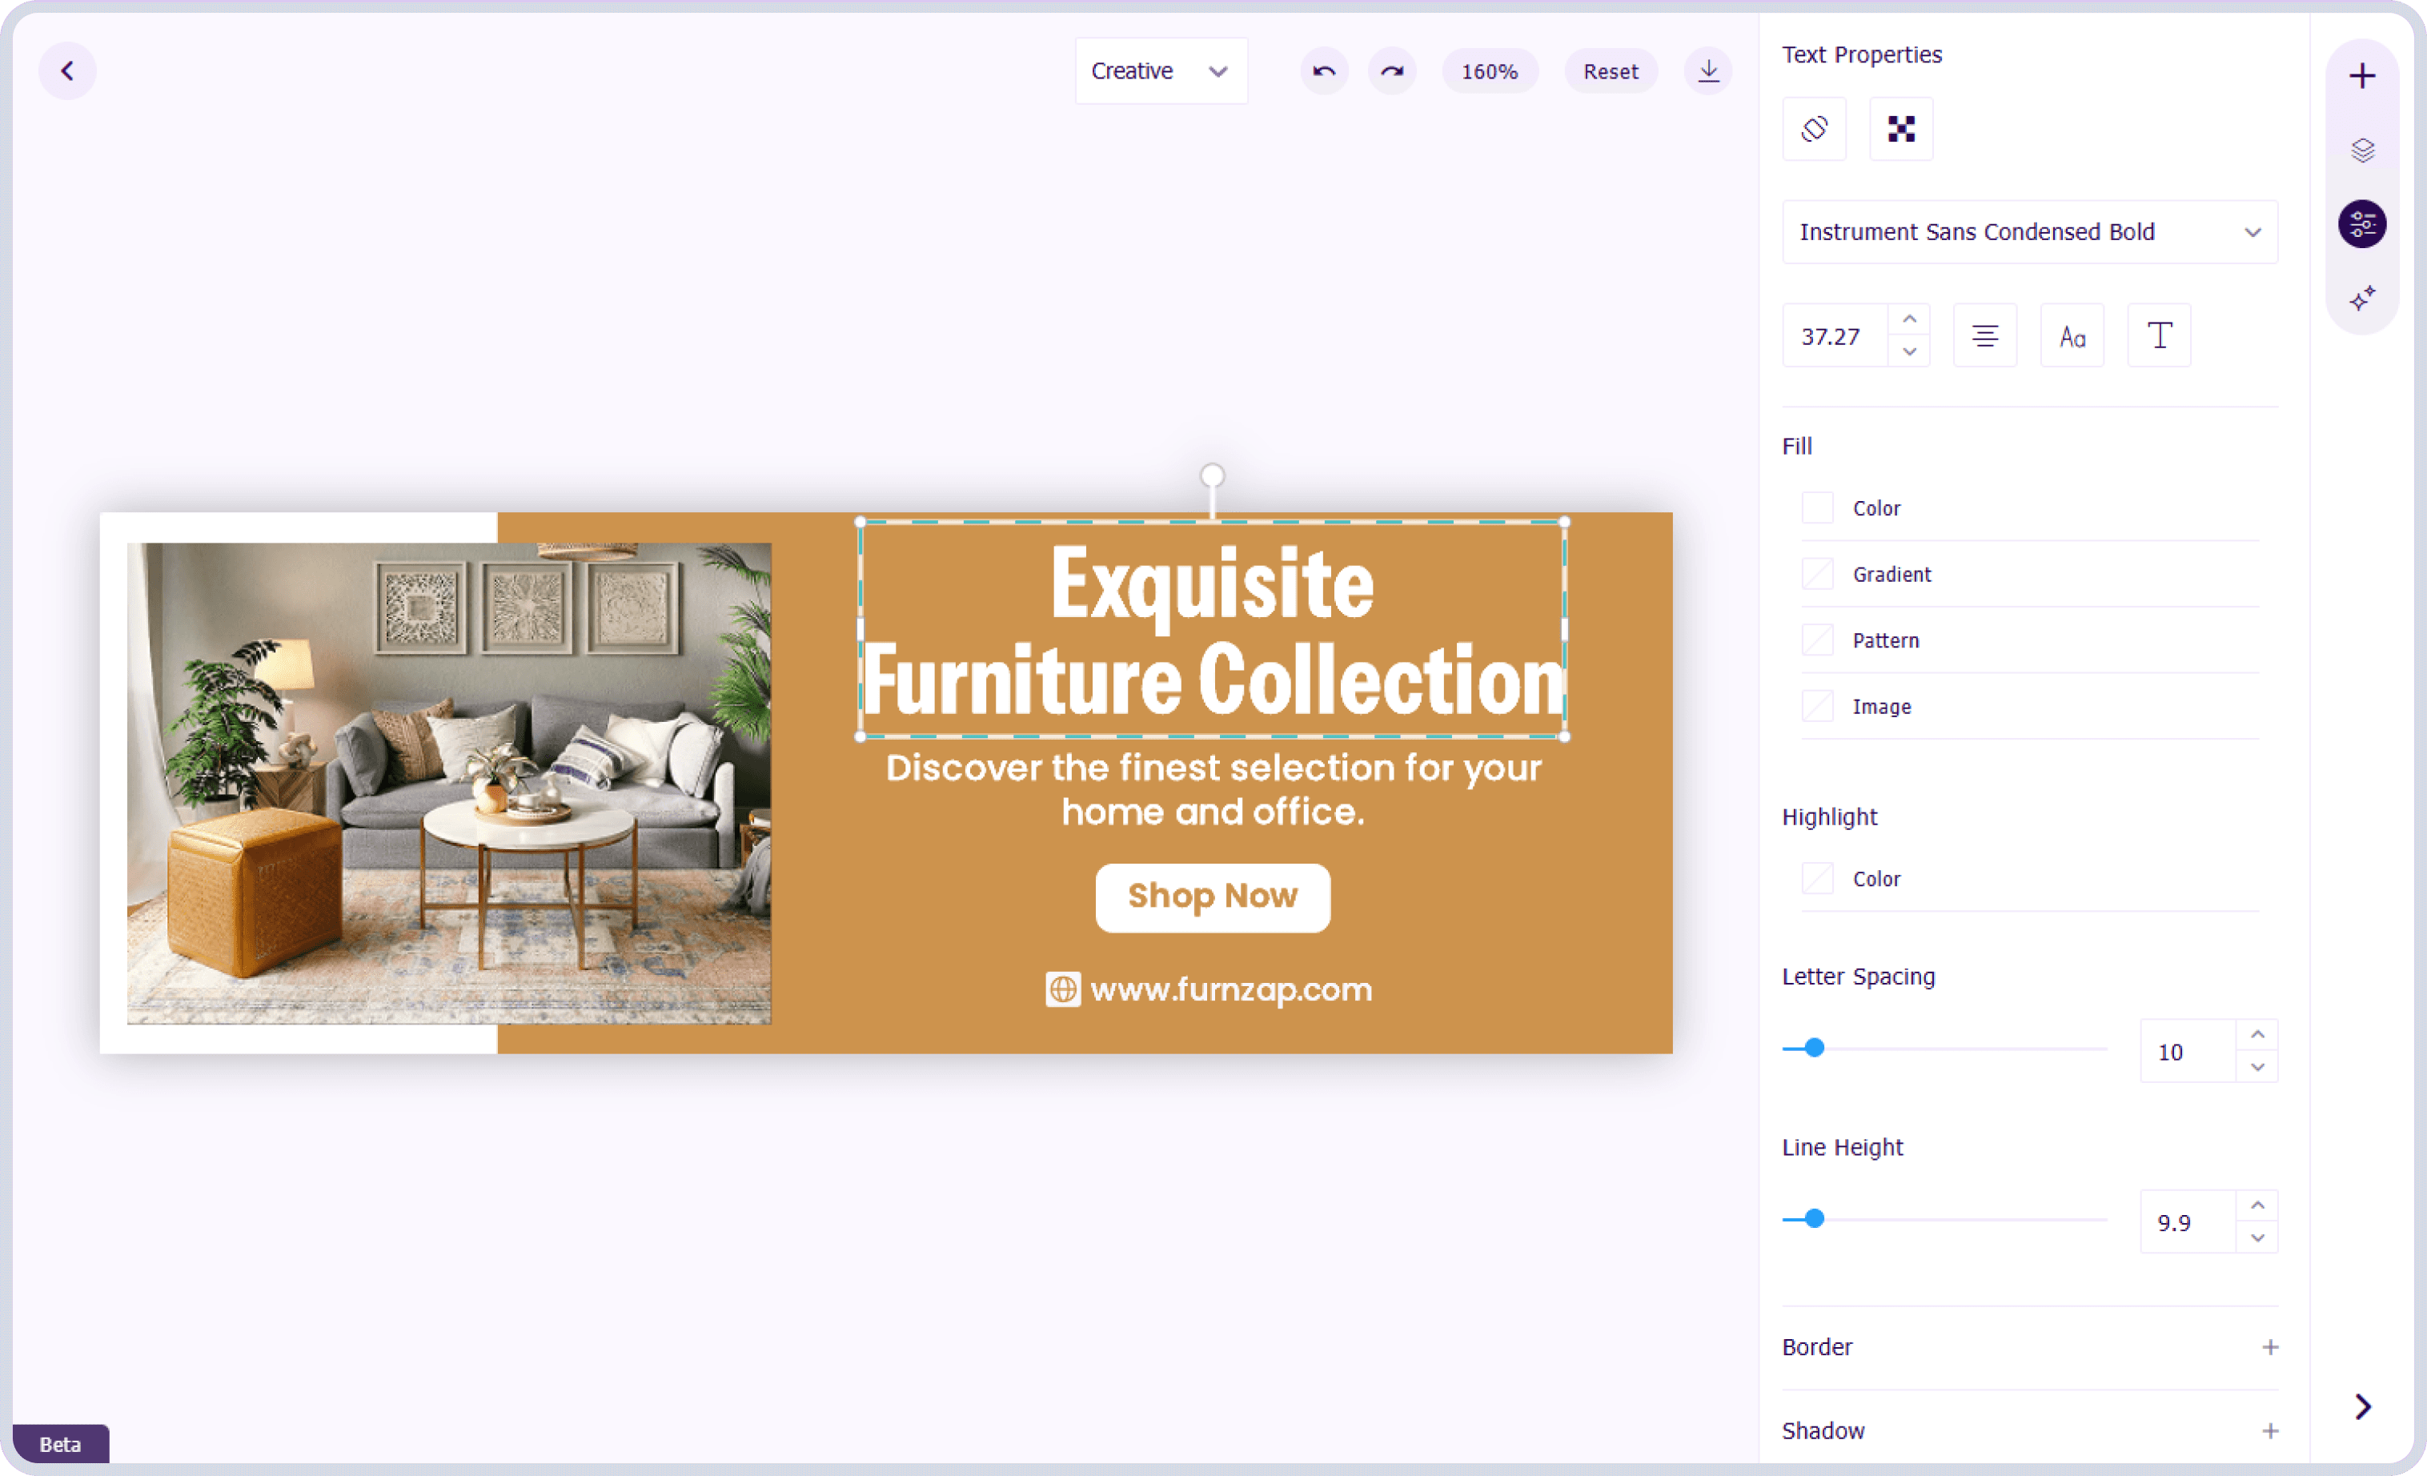This screenshot has height=1476, width=2427.
Task: Click the font size input field
Action: (x=1835, y=335)
